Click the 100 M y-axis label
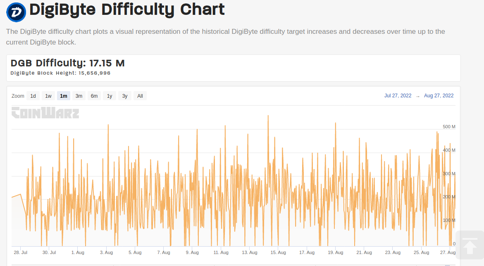This screenshot has height=266, width=484. tap(449, 221)
